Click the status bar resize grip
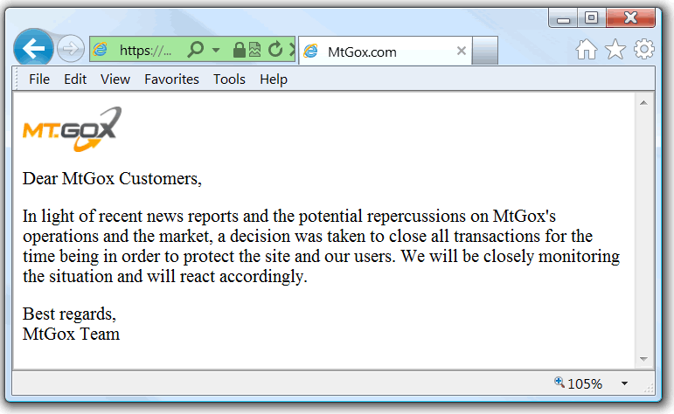The width and height of the screenshot is (674, 414). (649, 389)
